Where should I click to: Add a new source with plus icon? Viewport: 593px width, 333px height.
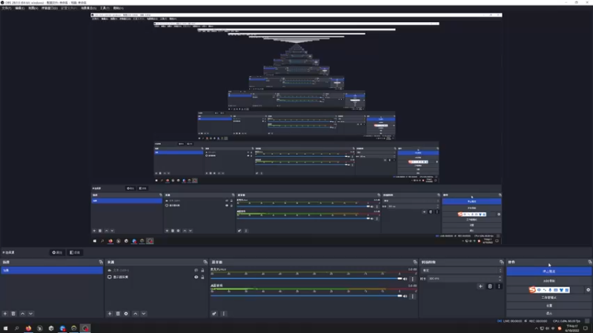pos(110,314)
